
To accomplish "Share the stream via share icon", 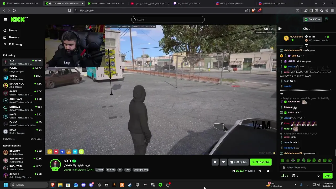I will pos(260,171).
